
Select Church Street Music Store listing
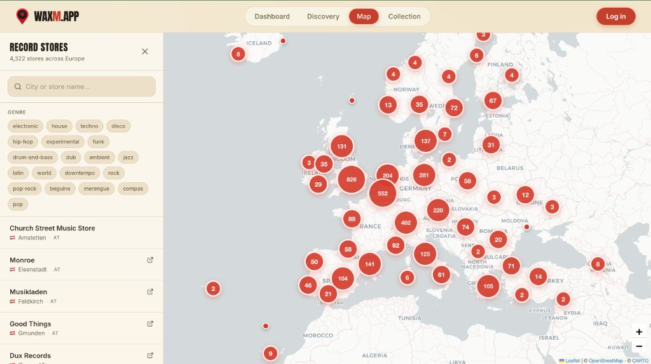coord(81,233)
